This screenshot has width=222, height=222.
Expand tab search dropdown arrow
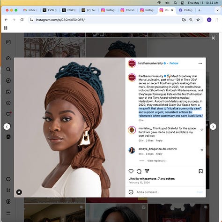tap(217, 10)
